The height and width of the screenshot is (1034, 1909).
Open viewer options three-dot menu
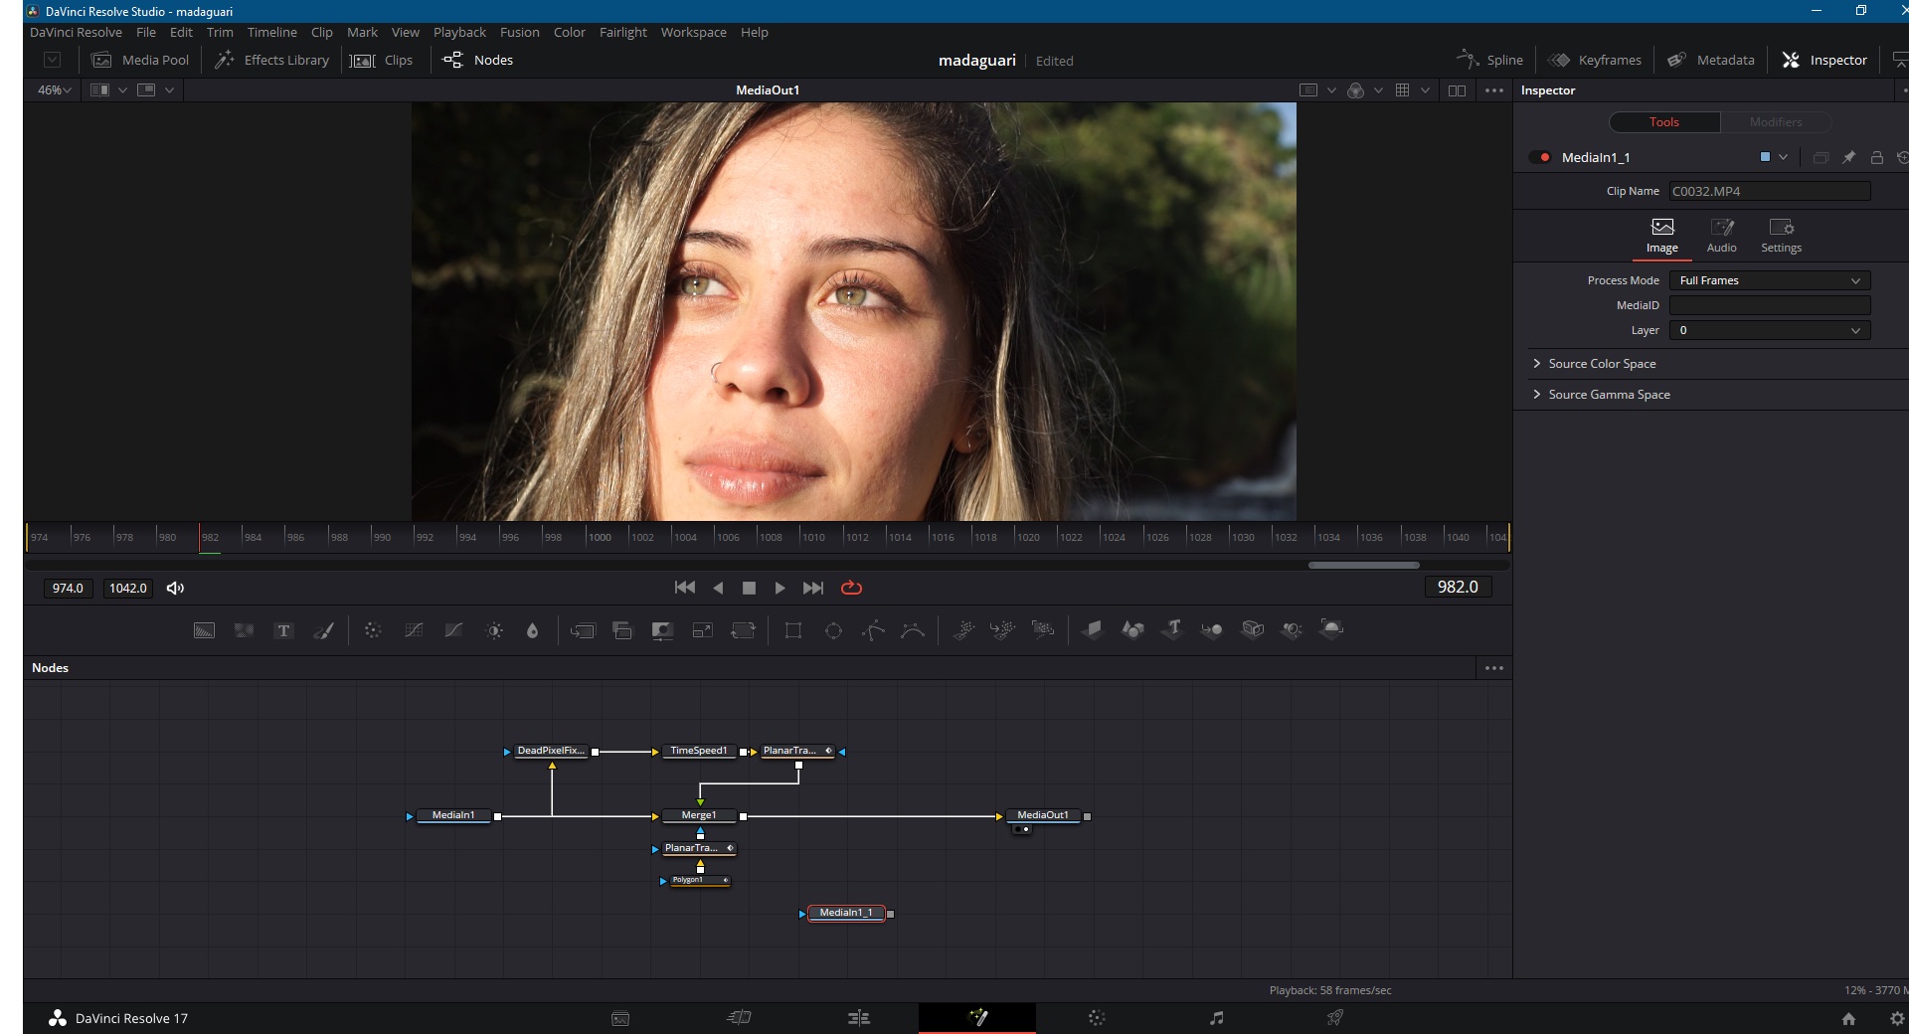[1494, 90]
